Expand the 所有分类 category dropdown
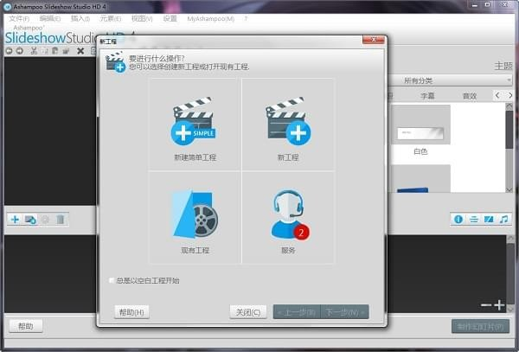The image size is (519, 352). pyautogui.click(x=456, y=80)
